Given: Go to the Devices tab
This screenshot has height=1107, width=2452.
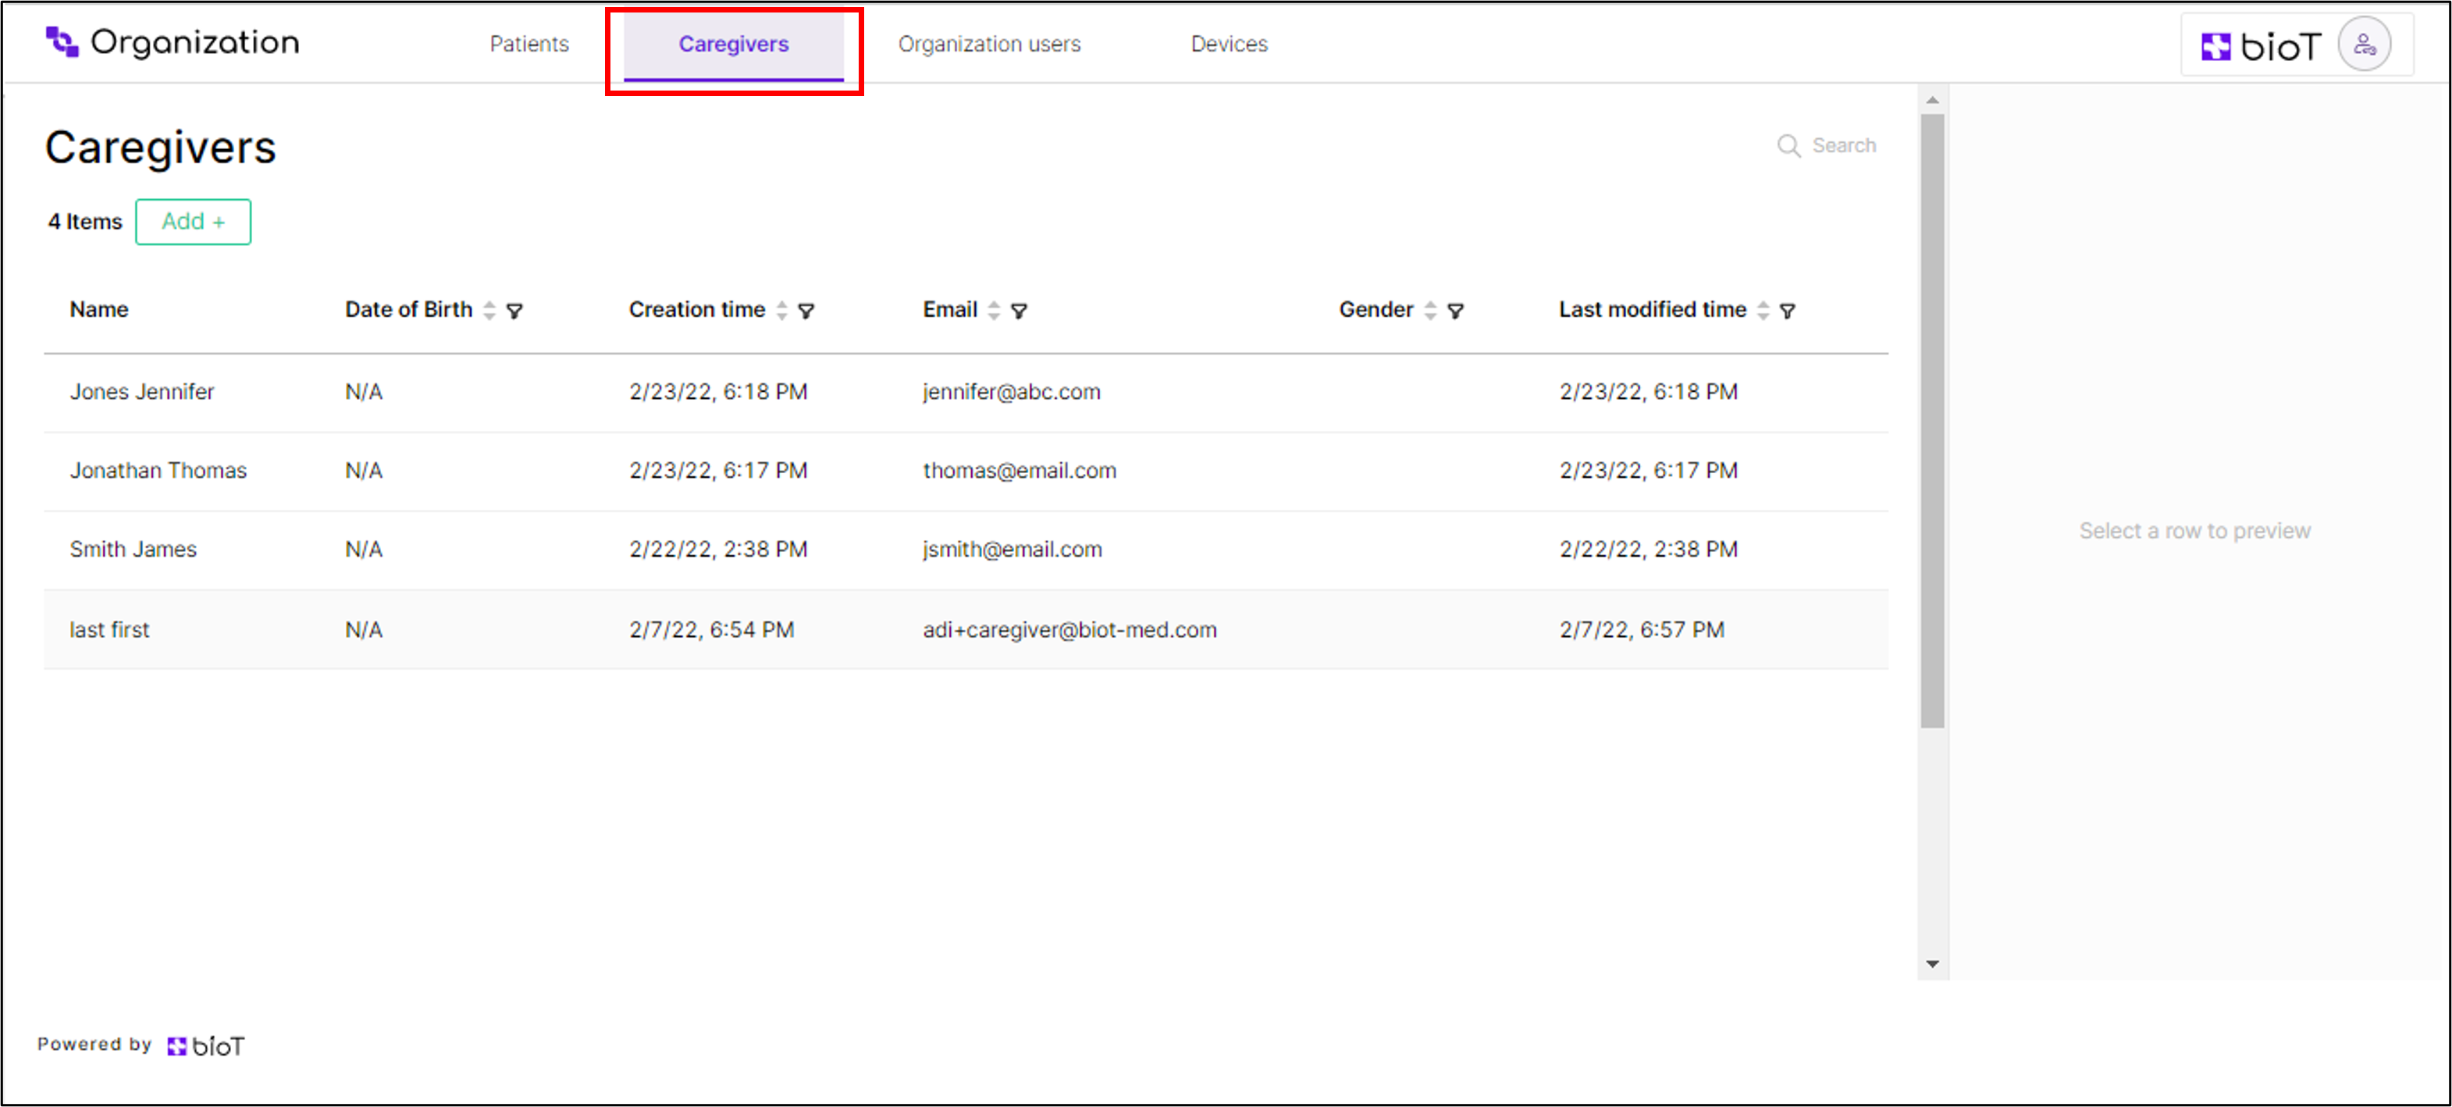Looking at the screenshot, I should click(x=1229, y=44).
